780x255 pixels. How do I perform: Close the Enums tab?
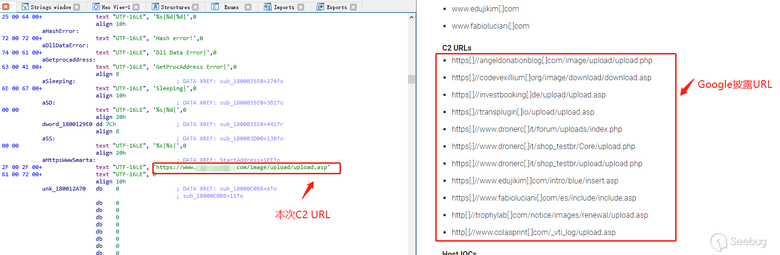click(248, 7)
